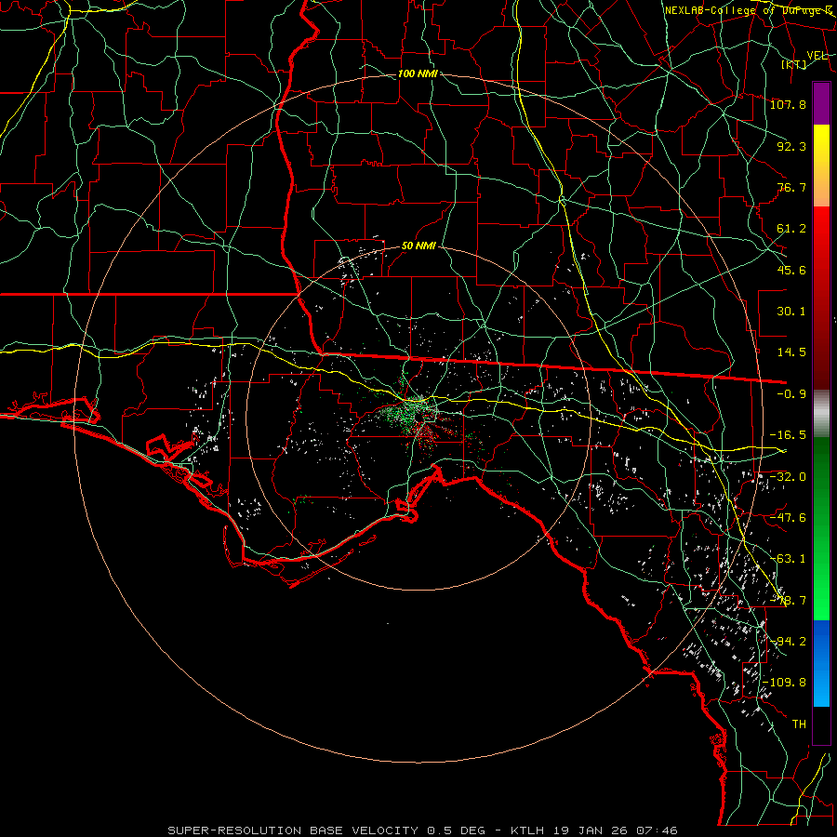Select the 14.5 scale value

[x=791, y=352]
